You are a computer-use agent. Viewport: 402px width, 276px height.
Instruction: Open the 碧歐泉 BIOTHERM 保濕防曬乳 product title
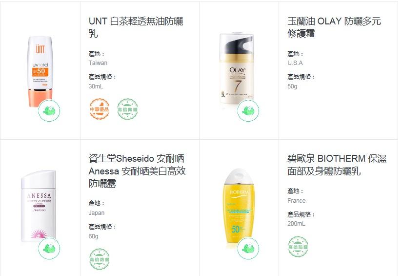(337, 165)
